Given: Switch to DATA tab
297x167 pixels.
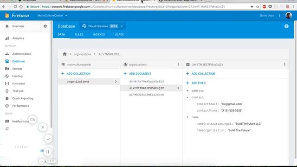Looking at the screenshot, I should (x=61, y=34).
